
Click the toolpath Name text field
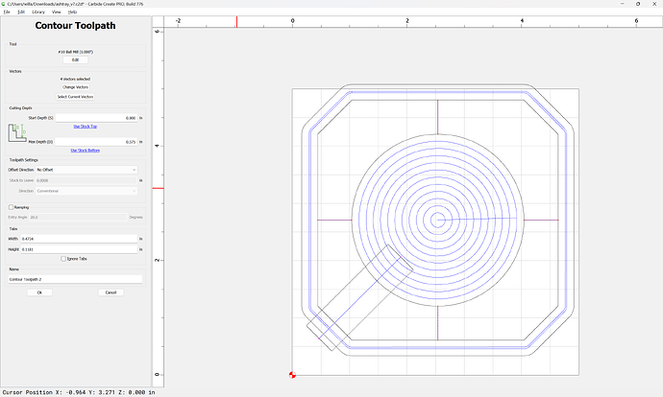75,279
